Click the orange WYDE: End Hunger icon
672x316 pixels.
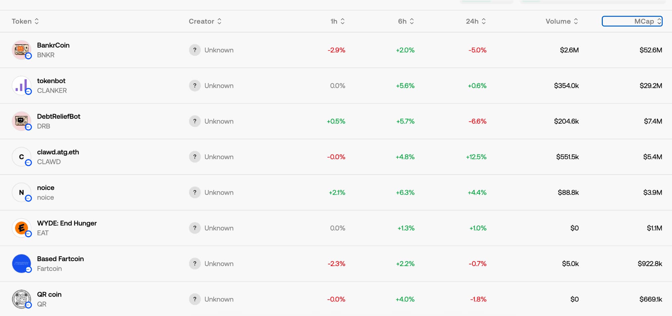pos(21,228)
